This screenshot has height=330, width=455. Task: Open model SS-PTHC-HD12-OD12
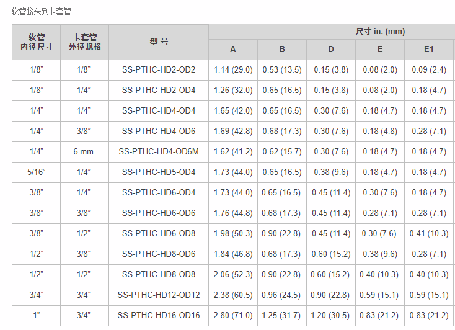159,295
